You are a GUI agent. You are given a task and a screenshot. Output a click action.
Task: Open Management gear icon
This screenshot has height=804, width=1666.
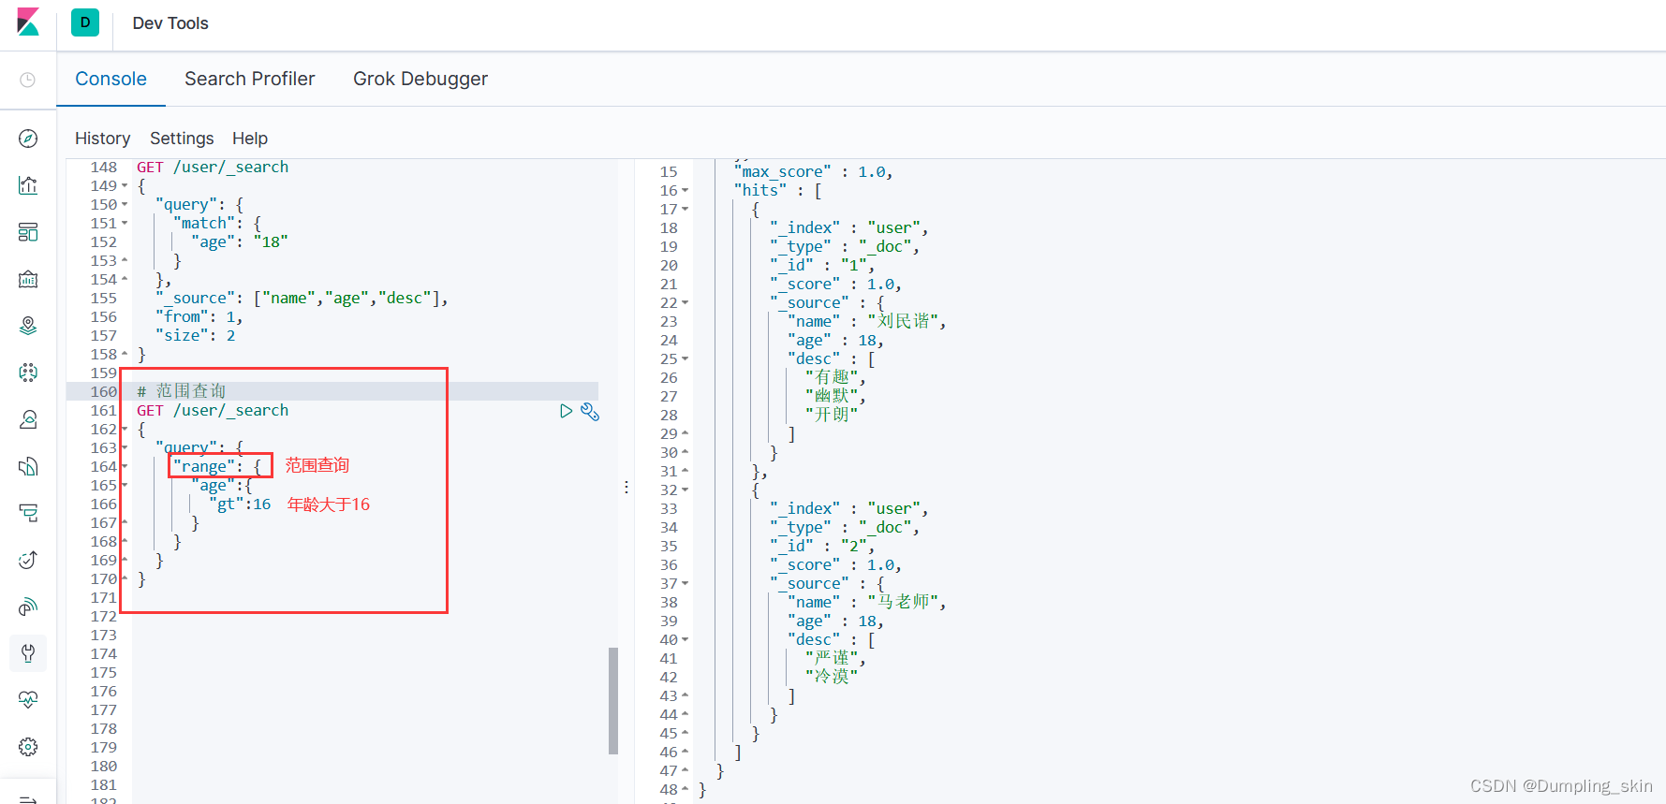click(x=28, y=747)
